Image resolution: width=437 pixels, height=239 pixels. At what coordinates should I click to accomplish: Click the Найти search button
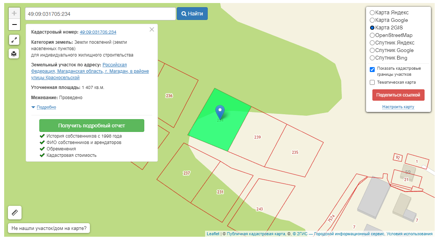pyautogui.click(x=192, y=14)
